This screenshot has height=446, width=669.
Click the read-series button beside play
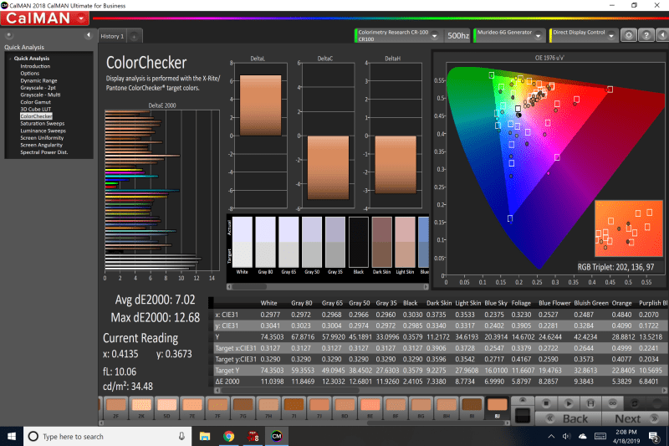point(590,403)
